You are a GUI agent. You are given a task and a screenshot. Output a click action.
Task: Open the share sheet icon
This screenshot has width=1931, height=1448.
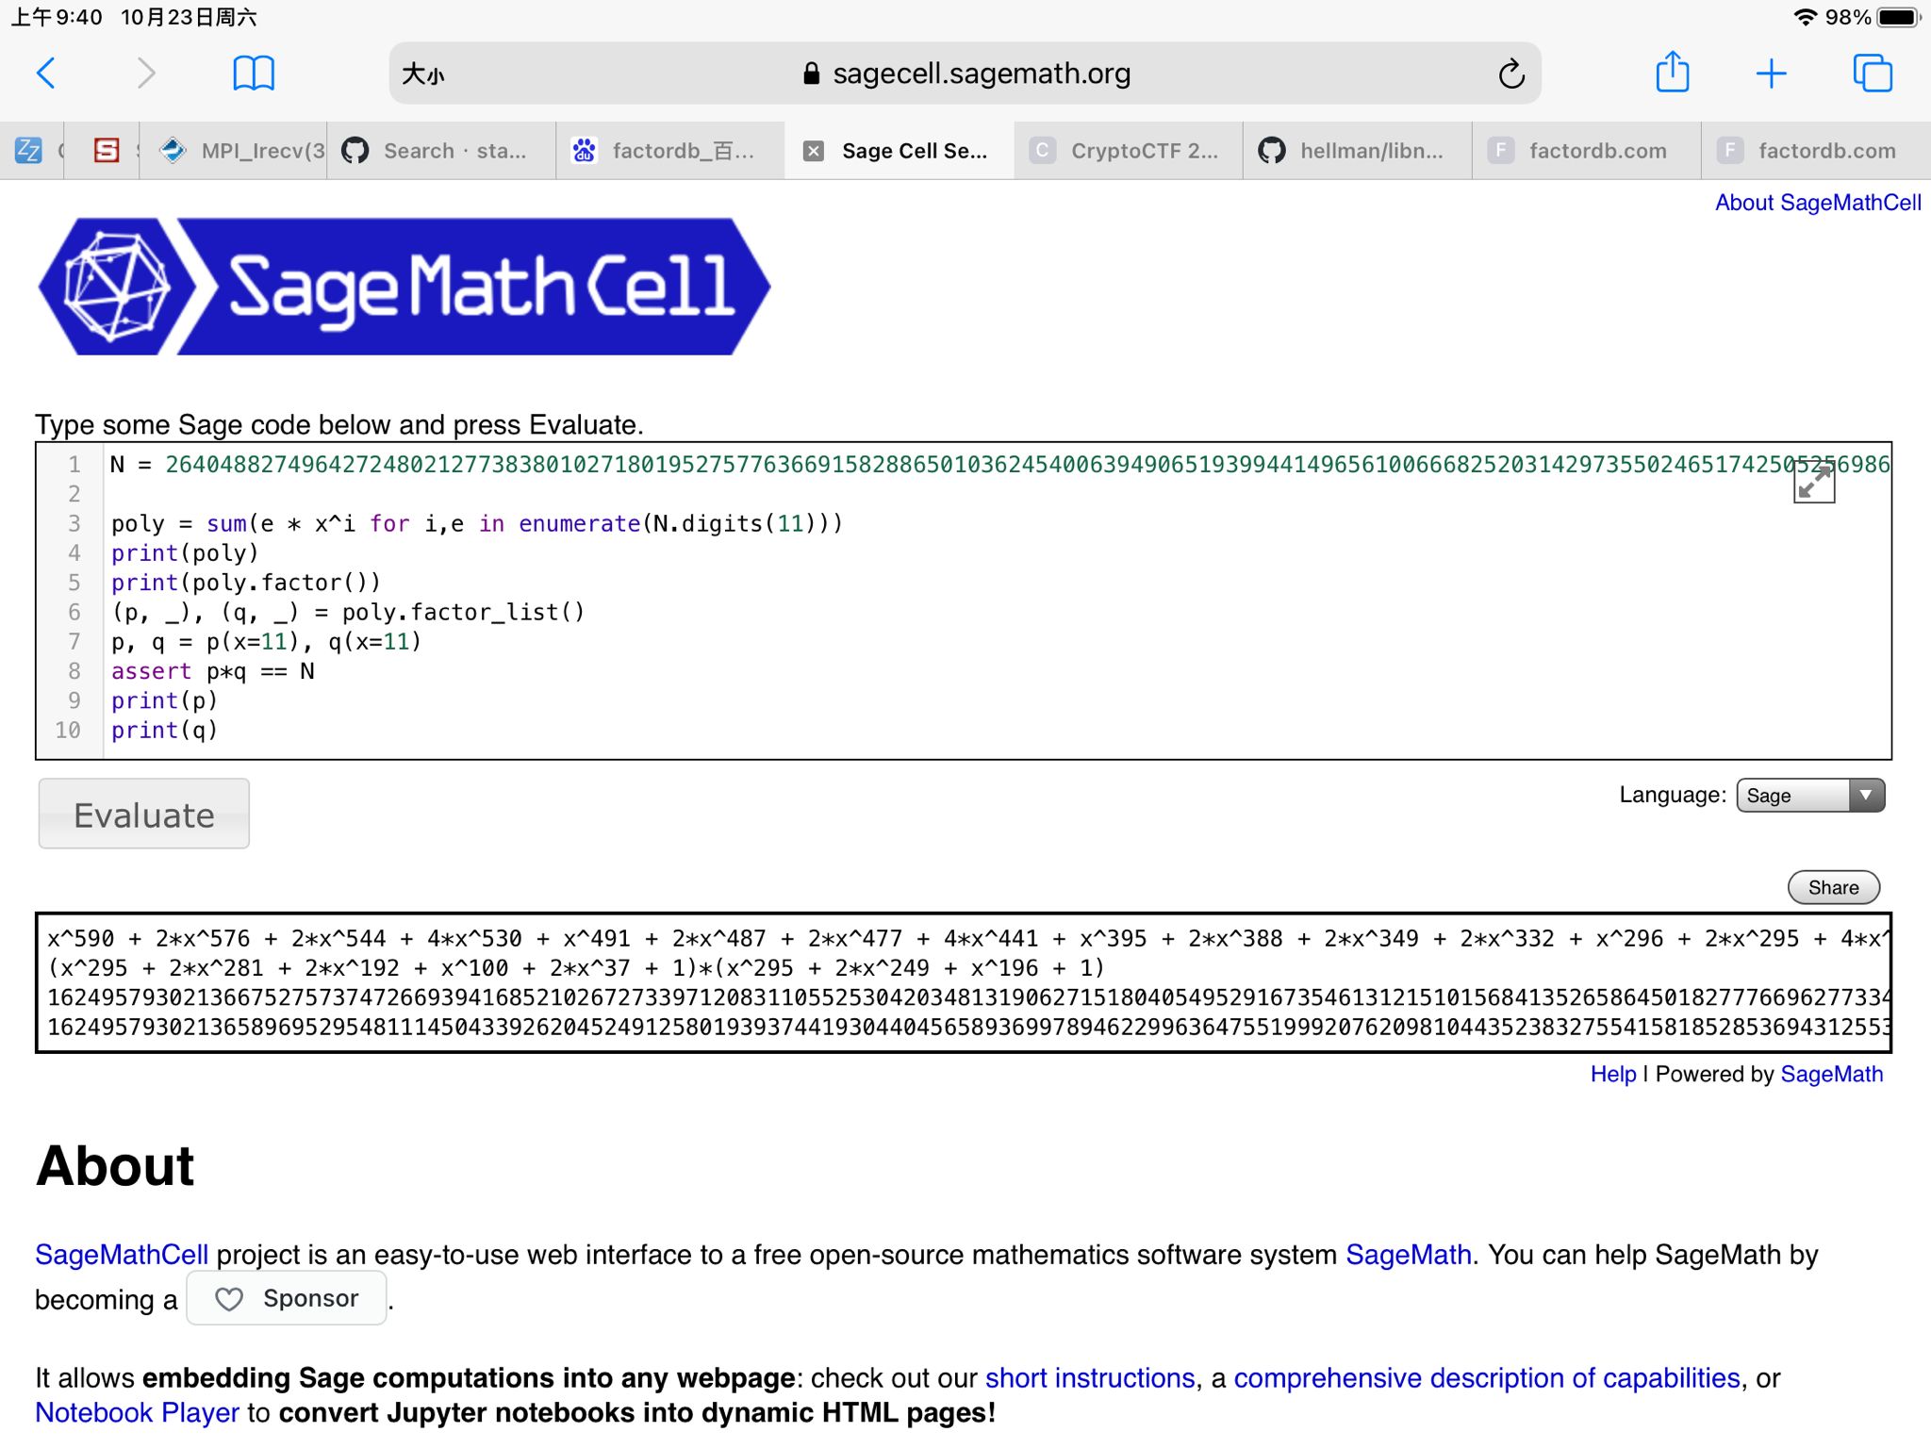[1672, 73]
